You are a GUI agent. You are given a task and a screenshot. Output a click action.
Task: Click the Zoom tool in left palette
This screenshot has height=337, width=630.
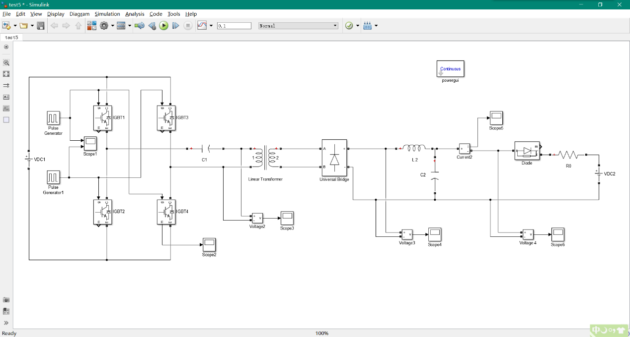click(6, 63)
